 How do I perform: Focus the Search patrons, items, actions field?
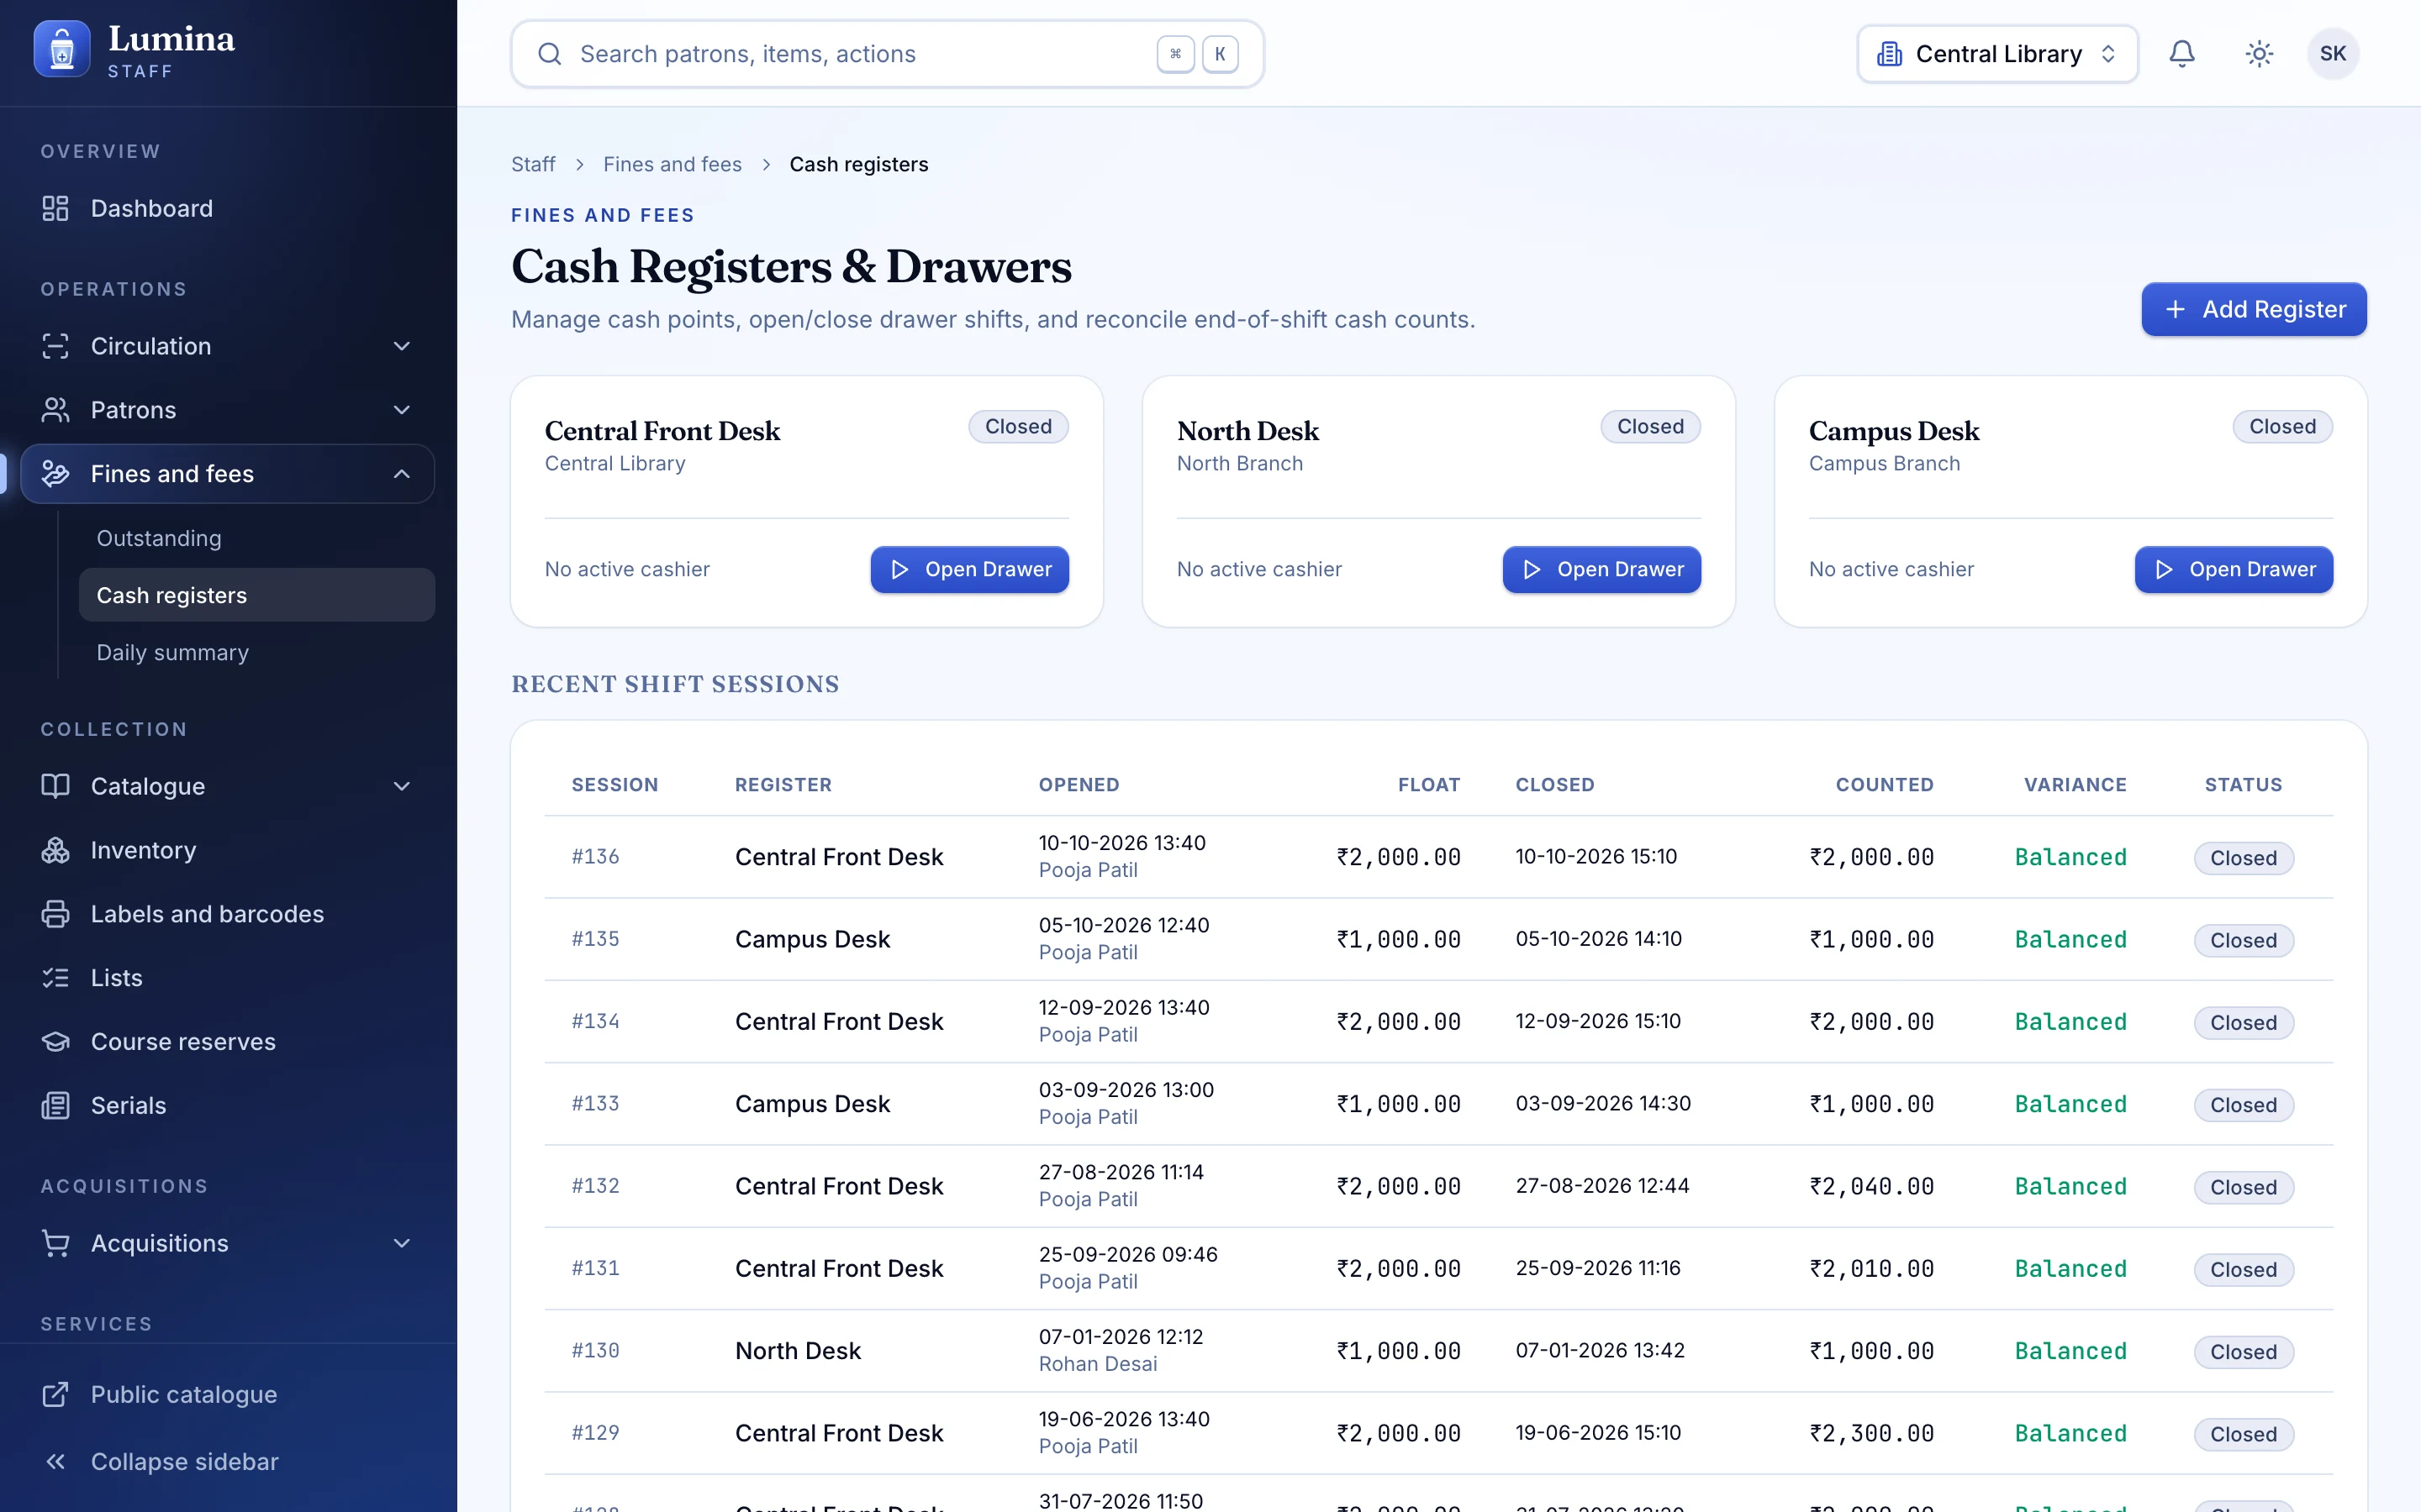pyautogui.click(x=888, y=54)
